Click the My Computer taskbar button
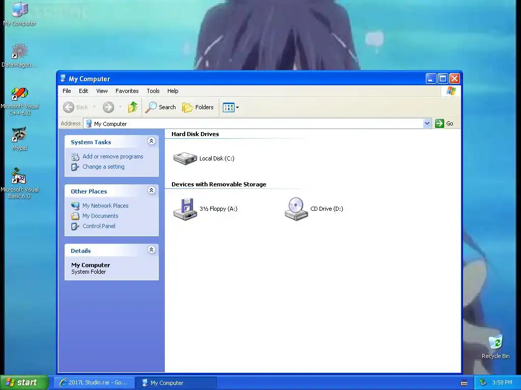This screenshot has width=521, height=390. pyautogui.click(x=176, y=383)
